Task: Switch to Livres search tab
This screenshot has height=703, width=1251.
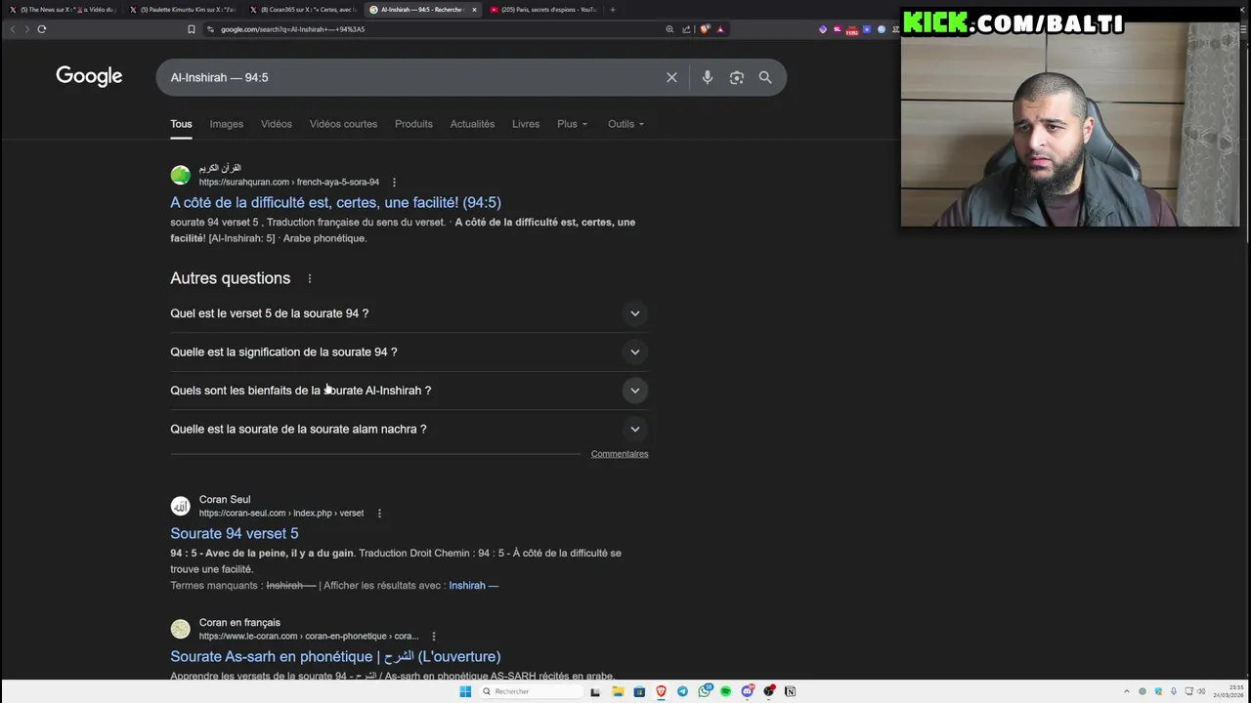Action: click(526, 124)
